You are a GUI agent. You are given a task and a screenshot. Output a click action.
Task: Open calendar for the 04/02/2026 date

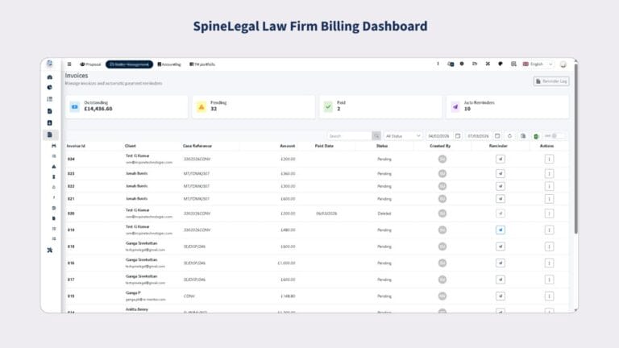(458, 136)
